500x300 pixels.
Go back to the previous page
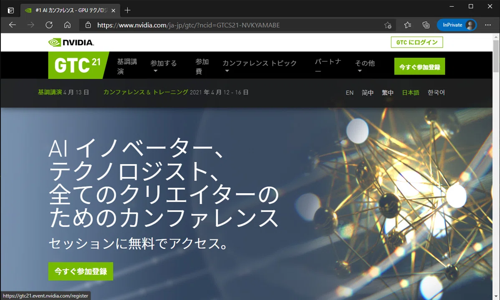[x=13, y=25]
